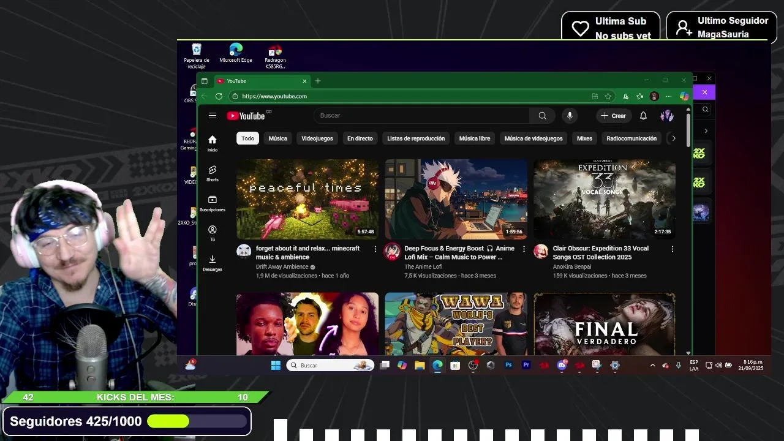Select Música de videojuegos chip
The height and width of the screenshot is (441, 784).
(533, 138)
